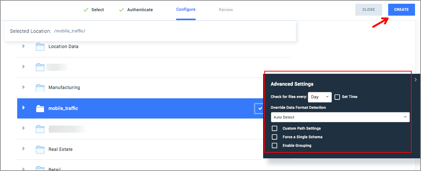Open the Configure step tab
421x171 pixels.
(x=186, y=10)
